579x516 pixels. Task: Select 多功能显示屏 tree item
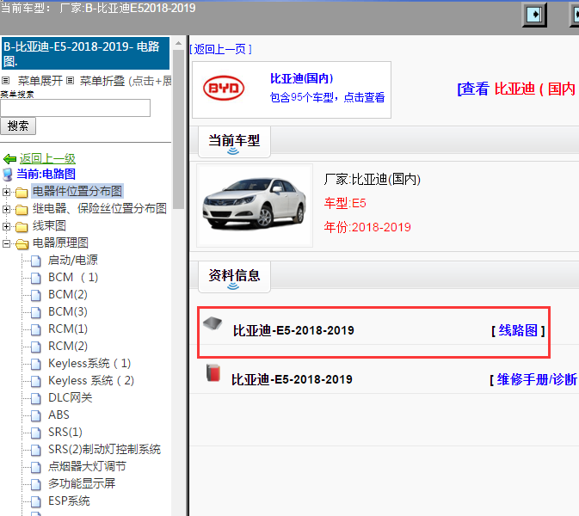[82, 484]
